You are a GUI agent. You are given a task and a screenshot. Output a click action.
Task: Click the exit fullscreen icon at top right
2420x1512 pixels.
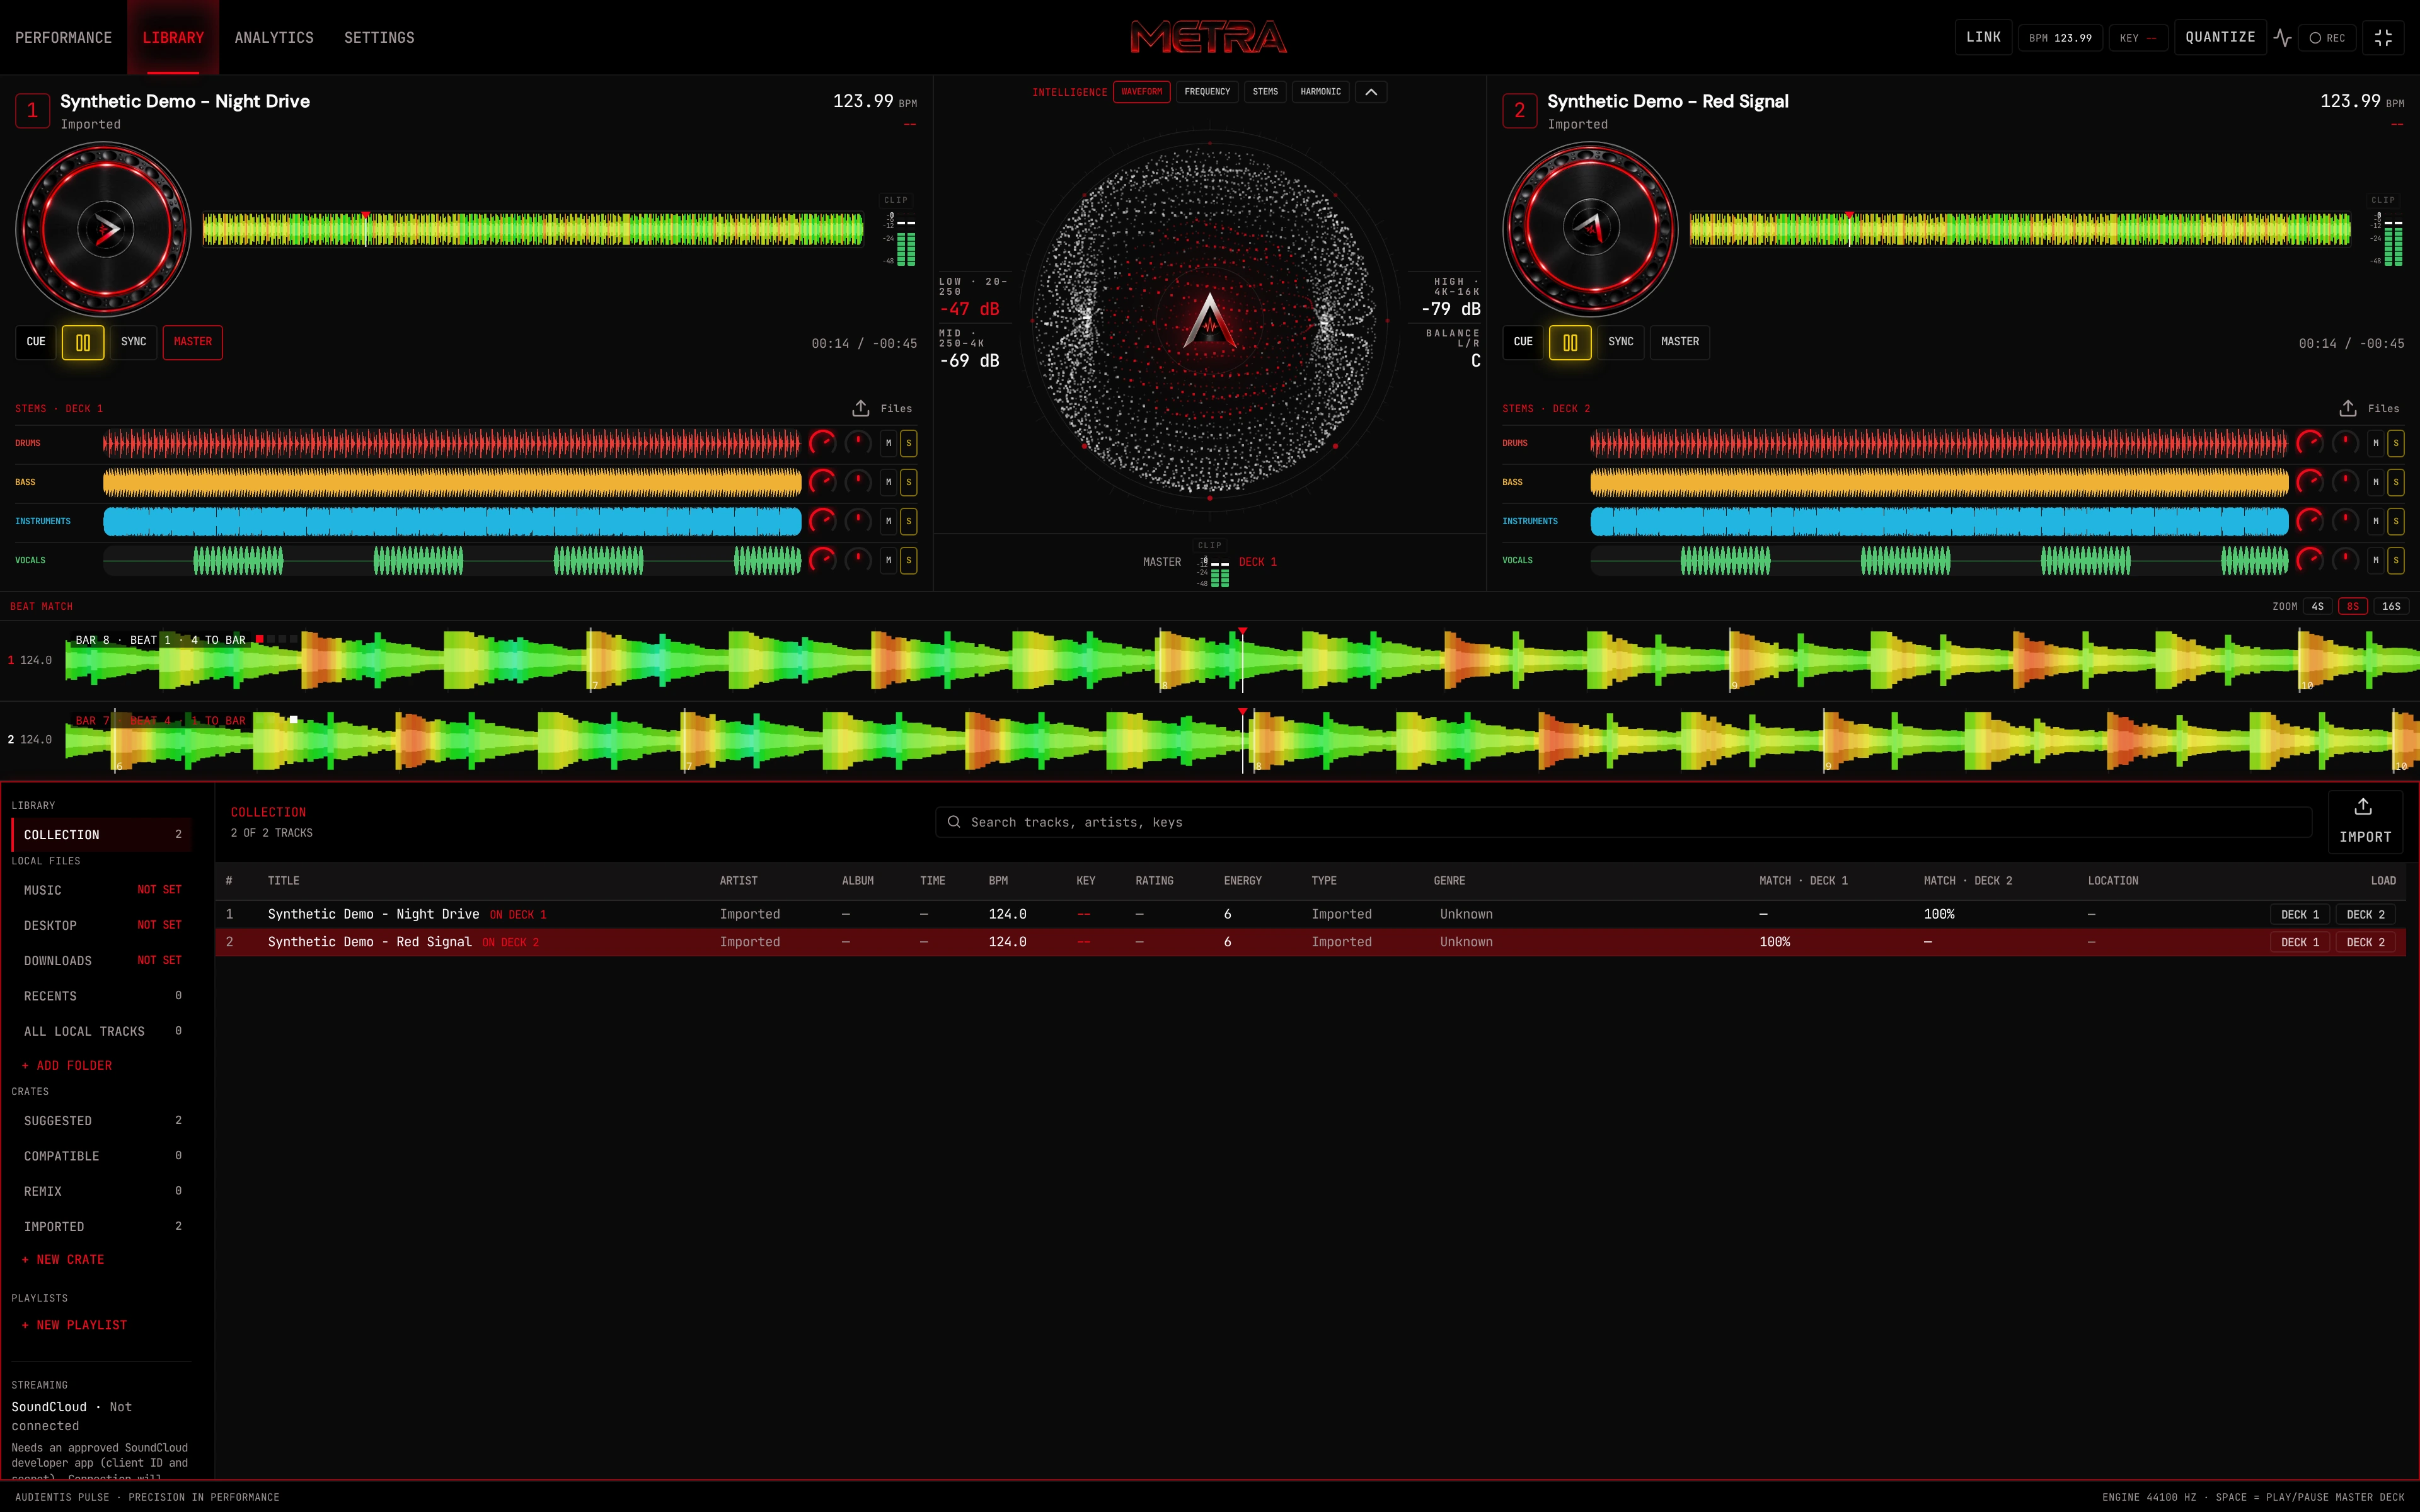click(x=2383, y=38)
